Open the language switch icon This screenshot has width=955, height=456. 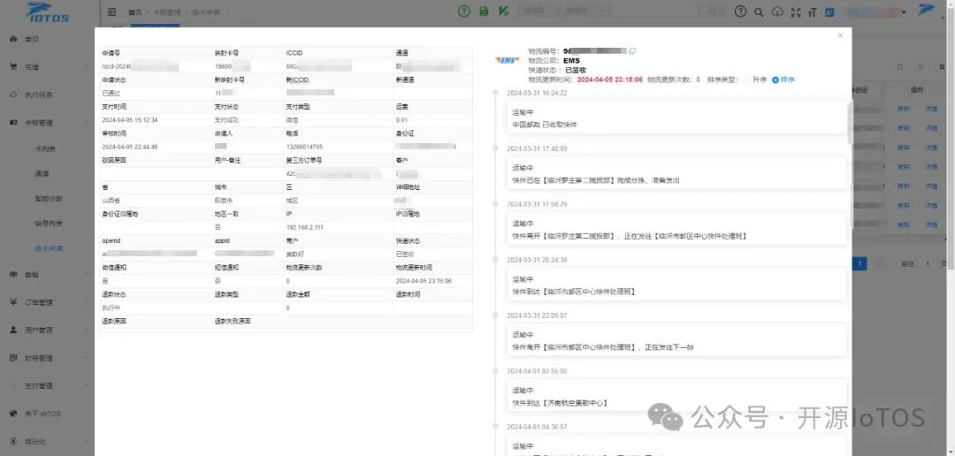(829, 11)
